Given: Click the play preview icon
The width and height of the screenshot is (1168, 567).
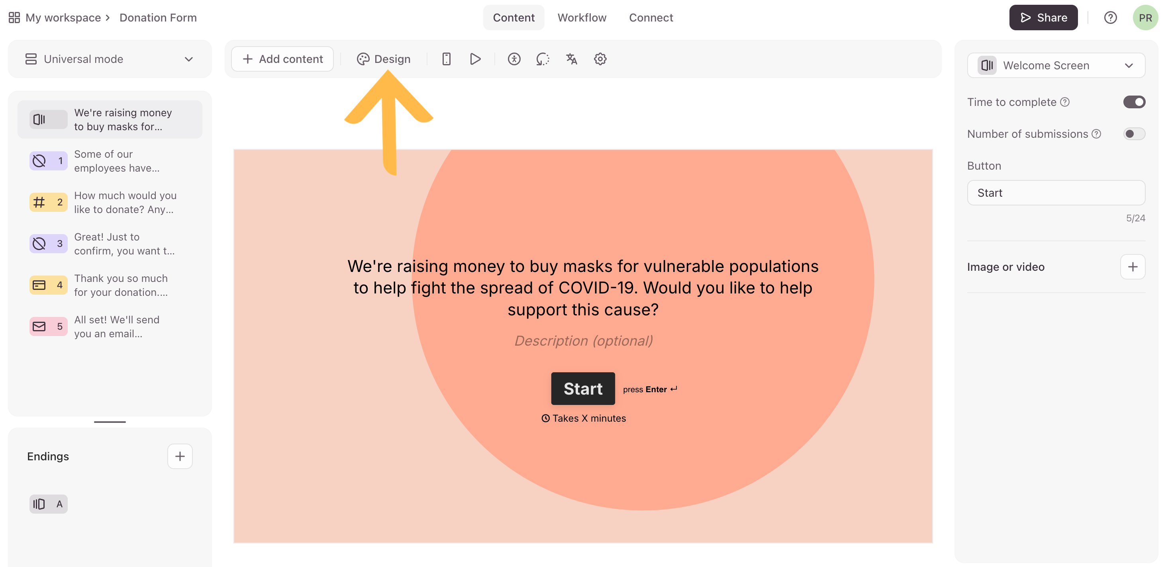Looking at the screenshot, I should tap(475, 59).
